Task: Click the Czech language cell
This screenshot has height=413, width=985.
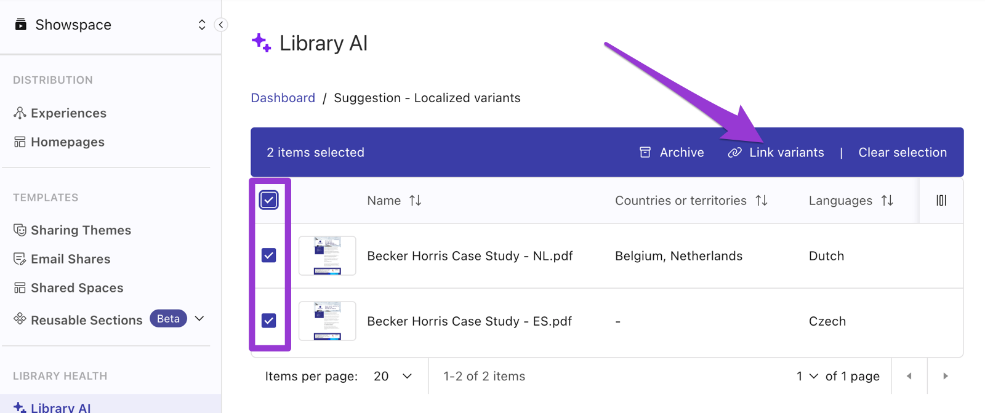Action: point(827,321)
